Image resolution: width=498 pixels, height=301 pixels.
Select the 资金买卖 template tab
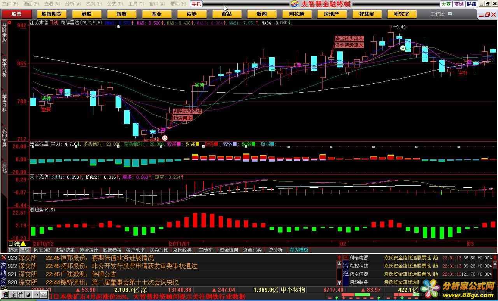[x=252, y=250]
